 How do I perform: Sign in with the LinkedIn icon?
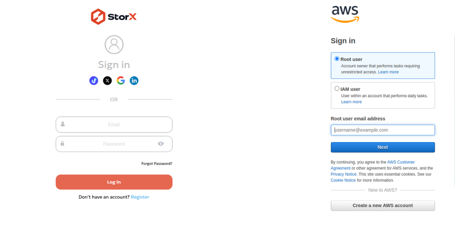(x=134, y=81)
